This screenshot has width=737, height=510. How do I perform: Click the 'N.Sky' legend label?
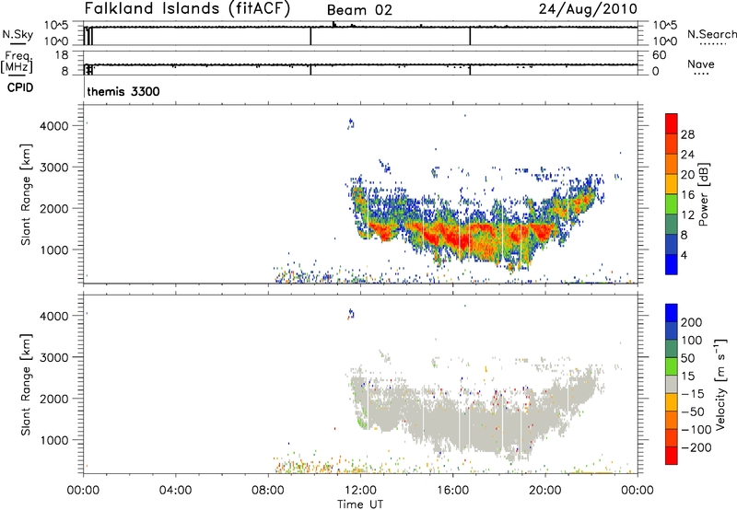coord(18,34)
